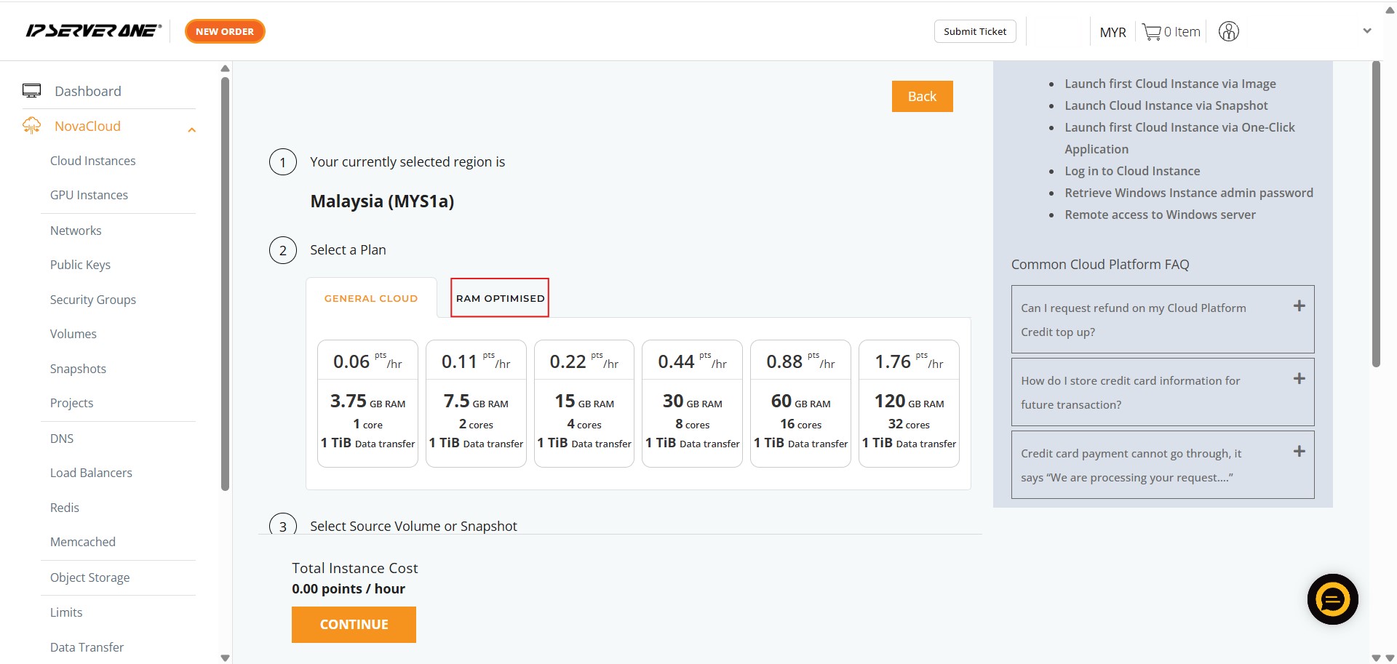Image resolution: width=1397 pixels, height=664 pixels.
Task: Expand the refund FAQ plus icon
Action: coord(1299,306)
